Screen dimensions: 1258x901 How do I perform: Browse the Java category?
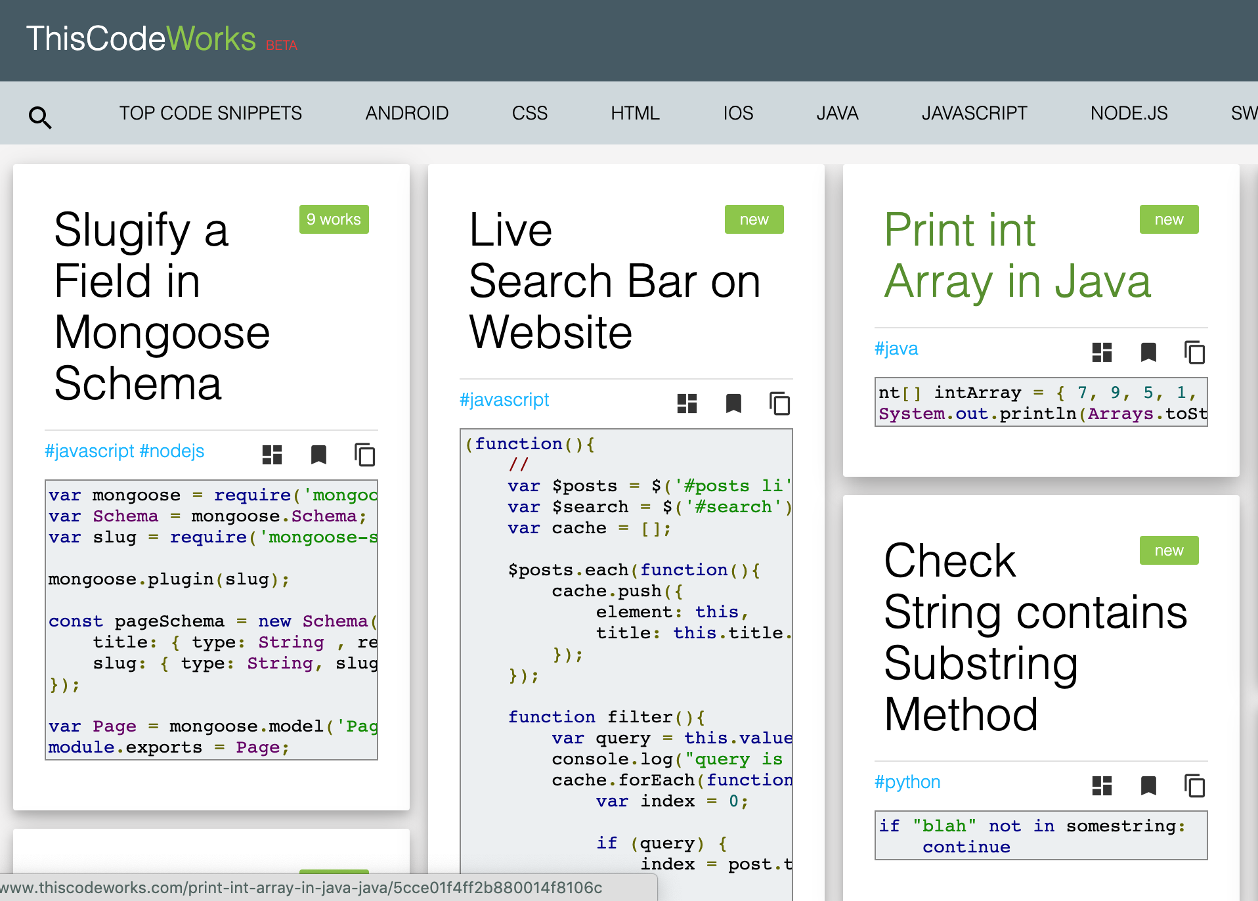coord(837,113)
